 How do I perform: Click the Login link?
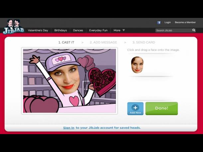pyautogui.click(x=167, y=23)
